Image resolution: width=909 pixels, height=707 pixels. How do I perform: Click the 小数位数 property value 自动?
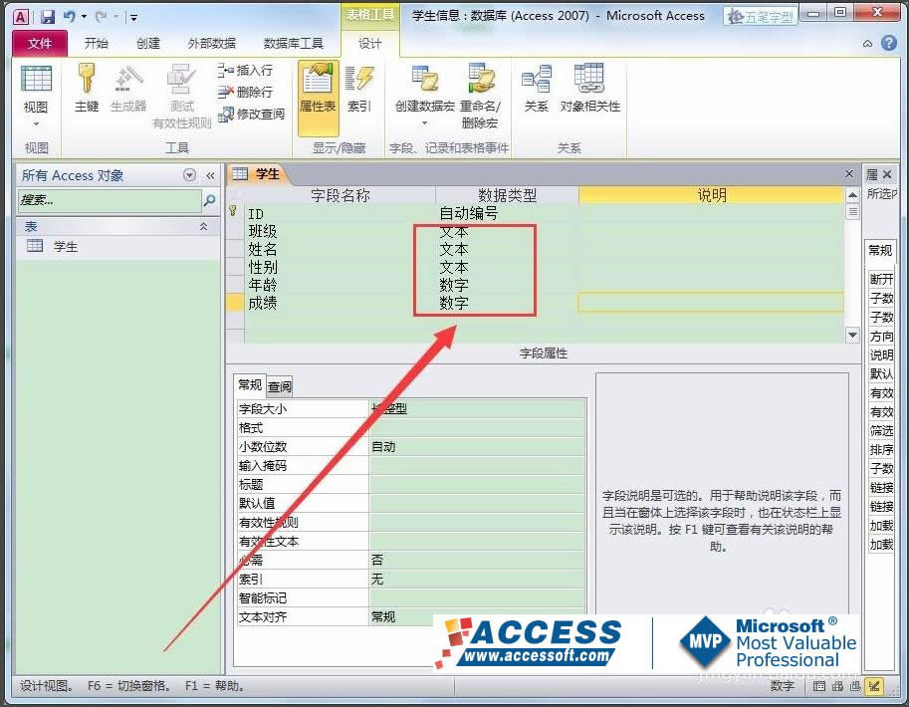[477, 446]
